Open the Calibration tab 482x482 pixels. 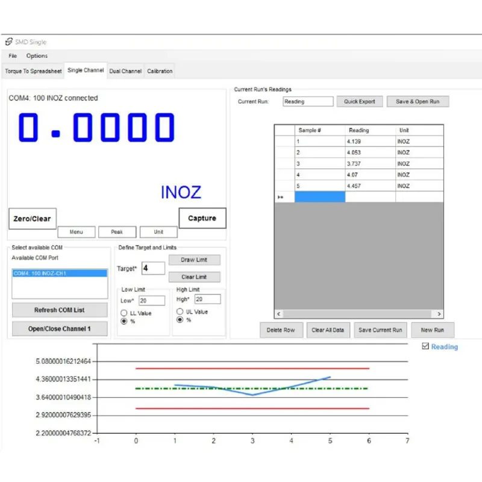tap(159, 70)
